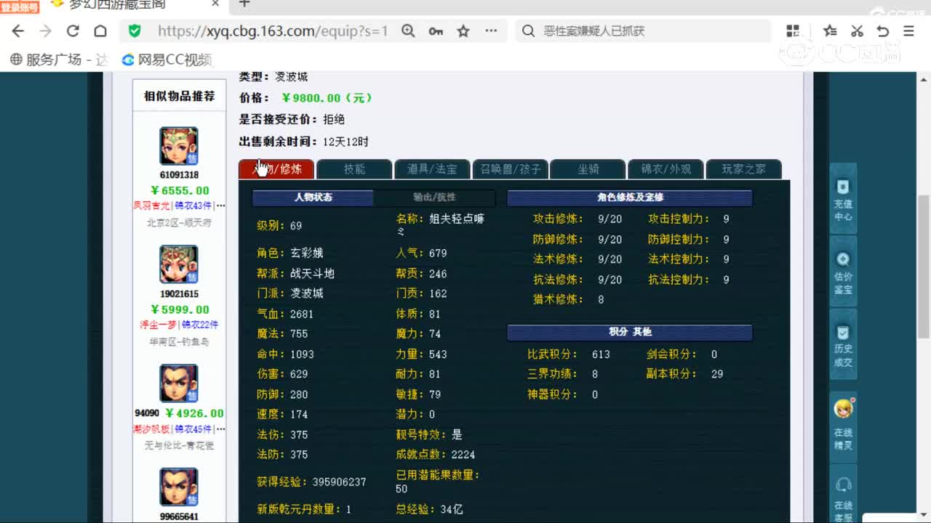Select the 输出/抗性 sub-tab
Image resolution: width=931 pixels, height=523 pixels.
[434, 198]
